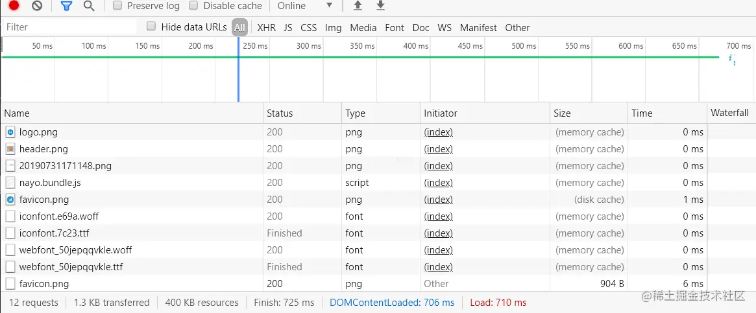Click the 6 ms time cell
Screen dimensions: 756x313
(x=667, y=284)
